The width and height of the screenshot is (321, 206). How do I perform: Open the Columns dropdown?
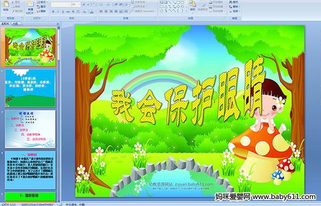[x=126, y=11]
